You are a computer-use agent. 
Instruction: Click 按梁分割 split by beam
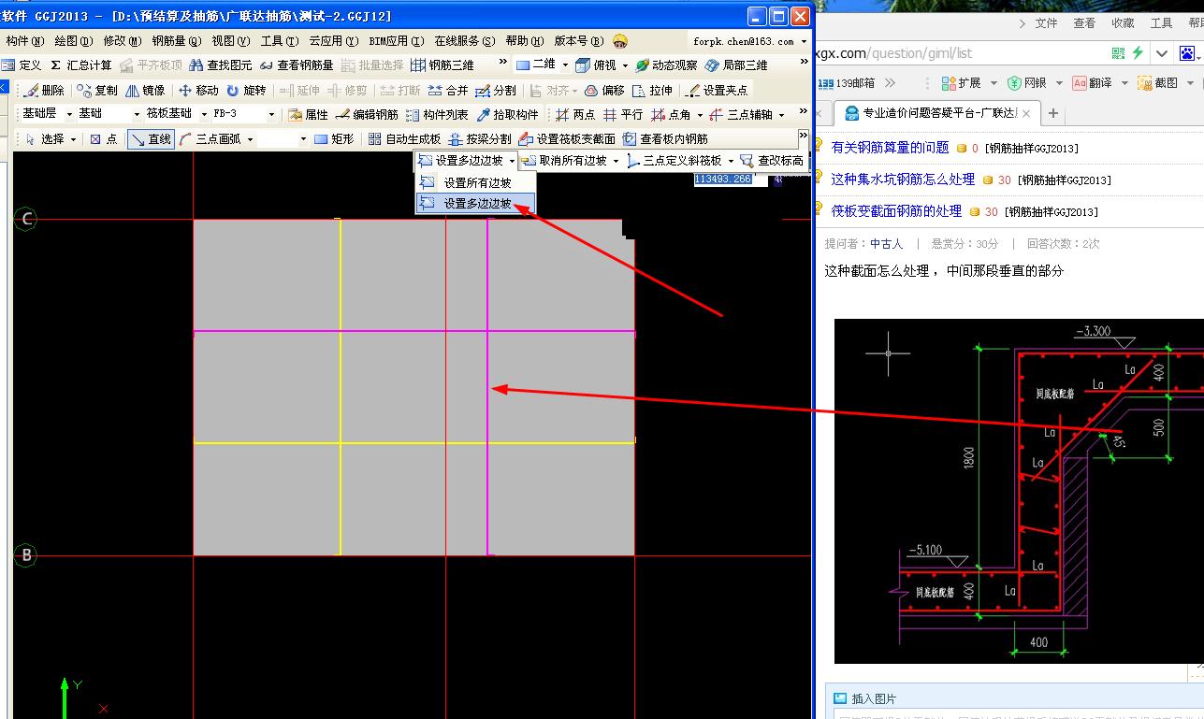click(480, 138)
